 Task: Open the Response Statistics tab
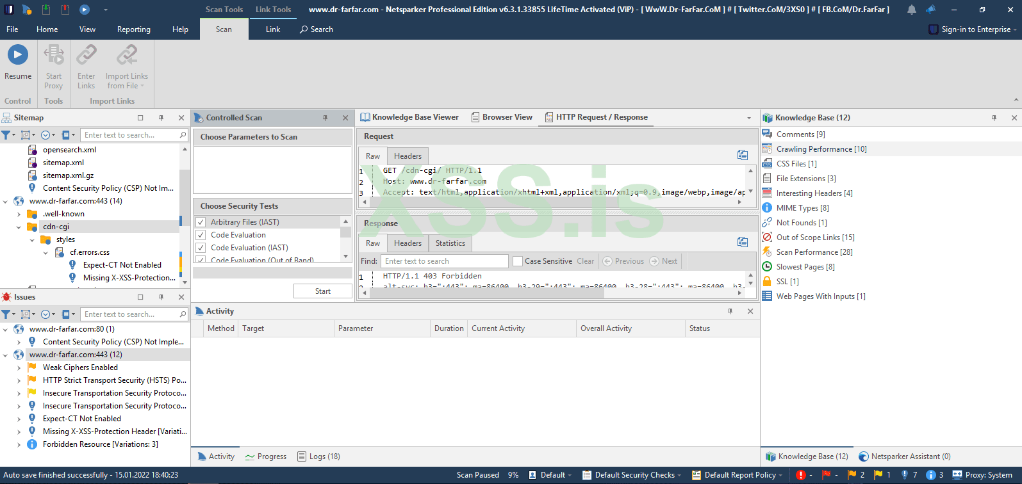[x=450, y=243]
